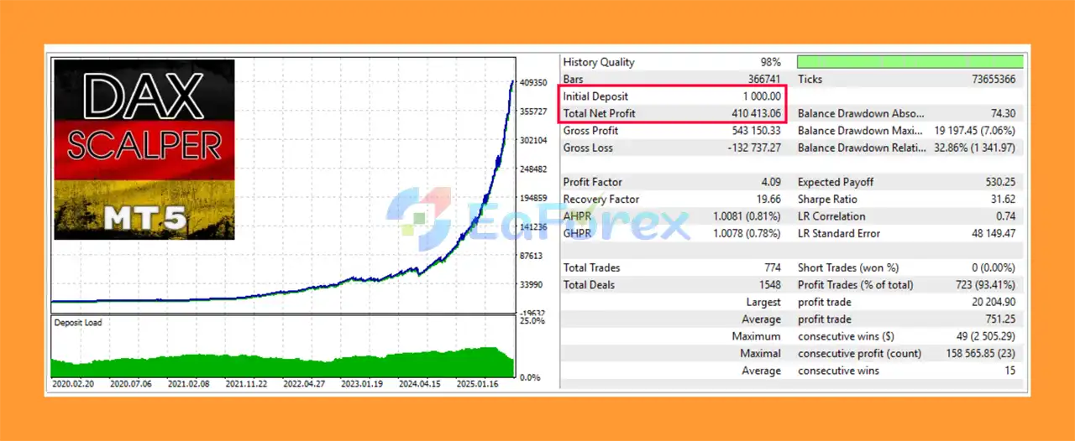1075x441 pixels.
Task: Click the "History Quality" label
Action: (x=599, y=62)
